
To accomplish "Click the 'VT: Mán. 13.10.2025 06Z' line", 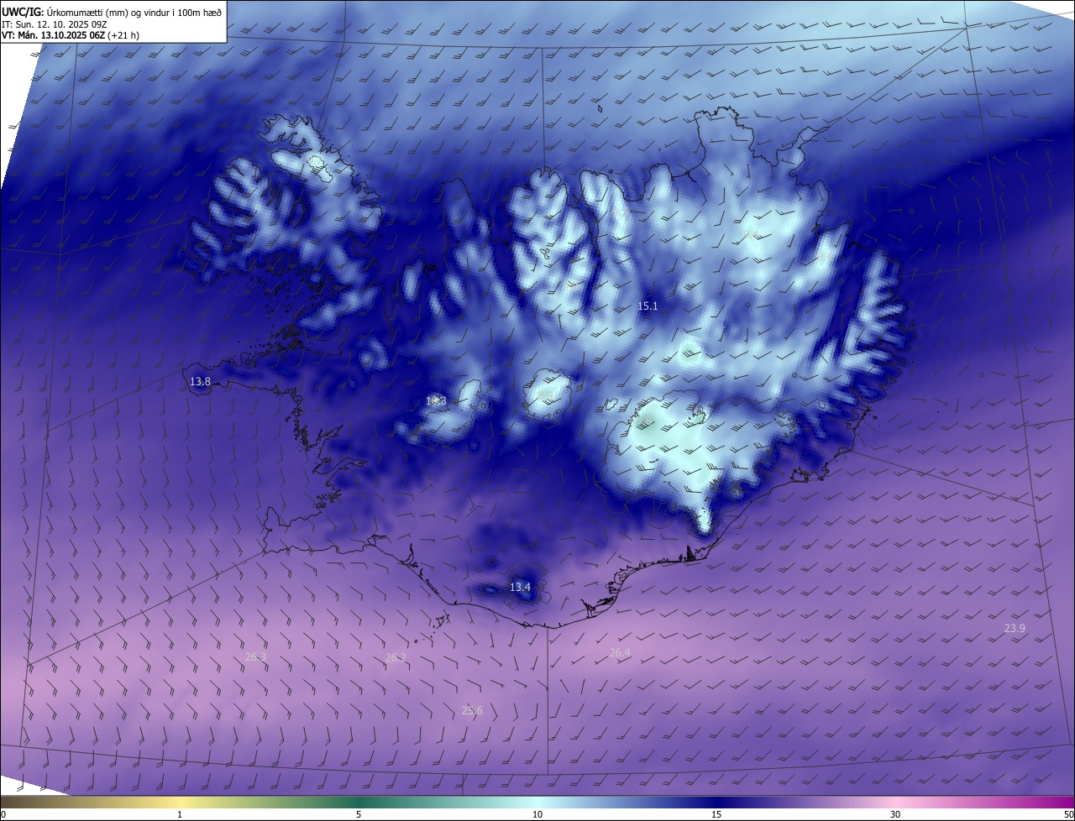I will [71, 35].
